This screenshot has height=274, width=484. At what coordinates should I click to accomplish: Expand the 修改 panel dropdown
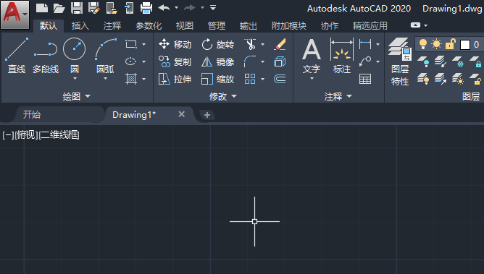(222, 96)
